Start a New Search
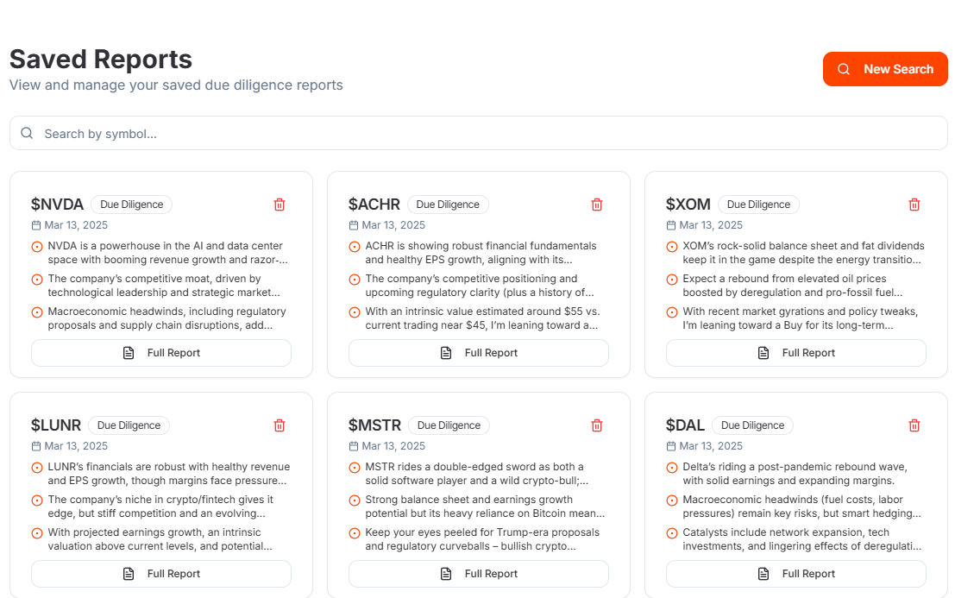Viewport: 955px width, 598px height. (885, 69)
